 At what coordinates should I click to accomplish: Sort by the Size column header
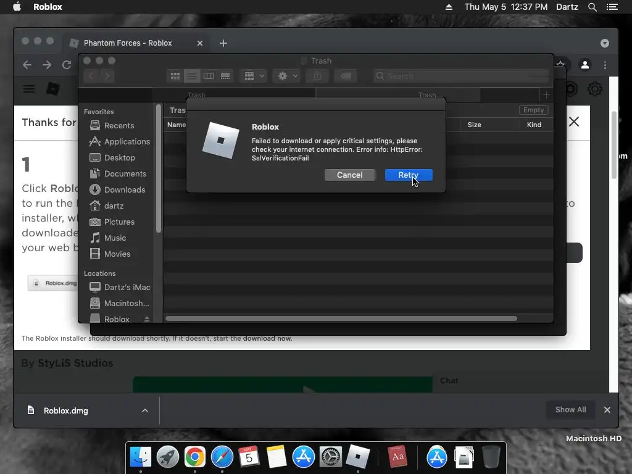[475, 125]
